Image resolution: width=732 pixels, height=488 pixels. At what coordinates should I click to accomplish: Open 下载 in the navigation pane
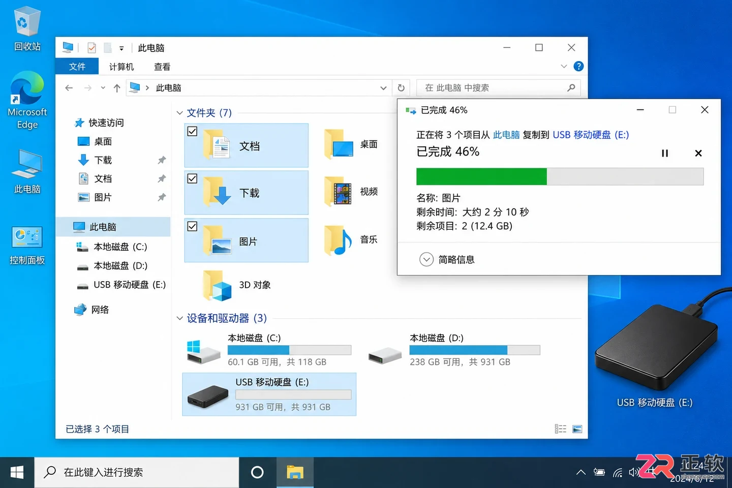tap(95, 160)
